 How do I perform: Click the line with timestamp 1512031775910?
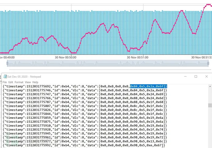click(x=85, y=126)
